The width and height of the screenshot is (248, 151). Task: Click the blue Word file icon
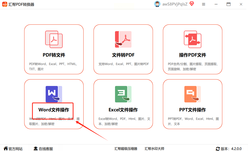click(54, 94)
